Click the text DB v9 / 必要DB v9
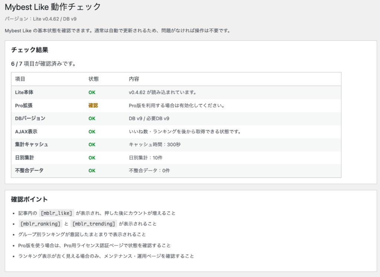This screenshot has height=277, width=380. pos(149,118)
